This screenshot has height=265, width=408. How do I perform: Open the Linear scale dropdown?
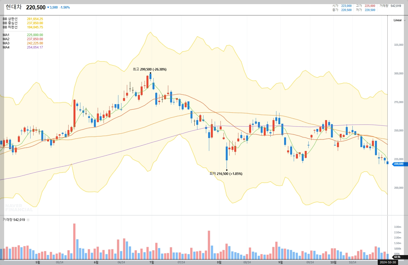pyautogui.click(x=399, y=20)
